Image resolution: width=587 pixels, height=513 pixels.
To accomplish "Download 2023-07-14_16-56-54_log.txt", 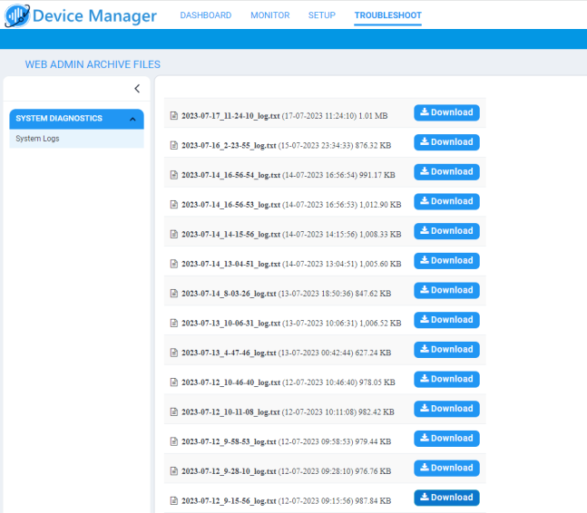I will pyautogui.click(x=446, y=172).
